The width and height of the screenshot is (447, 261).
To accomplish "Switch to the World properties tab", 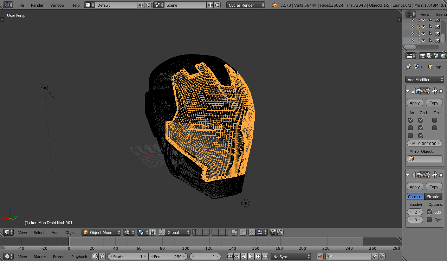I will pyautogui.click(x=443, y=56).
